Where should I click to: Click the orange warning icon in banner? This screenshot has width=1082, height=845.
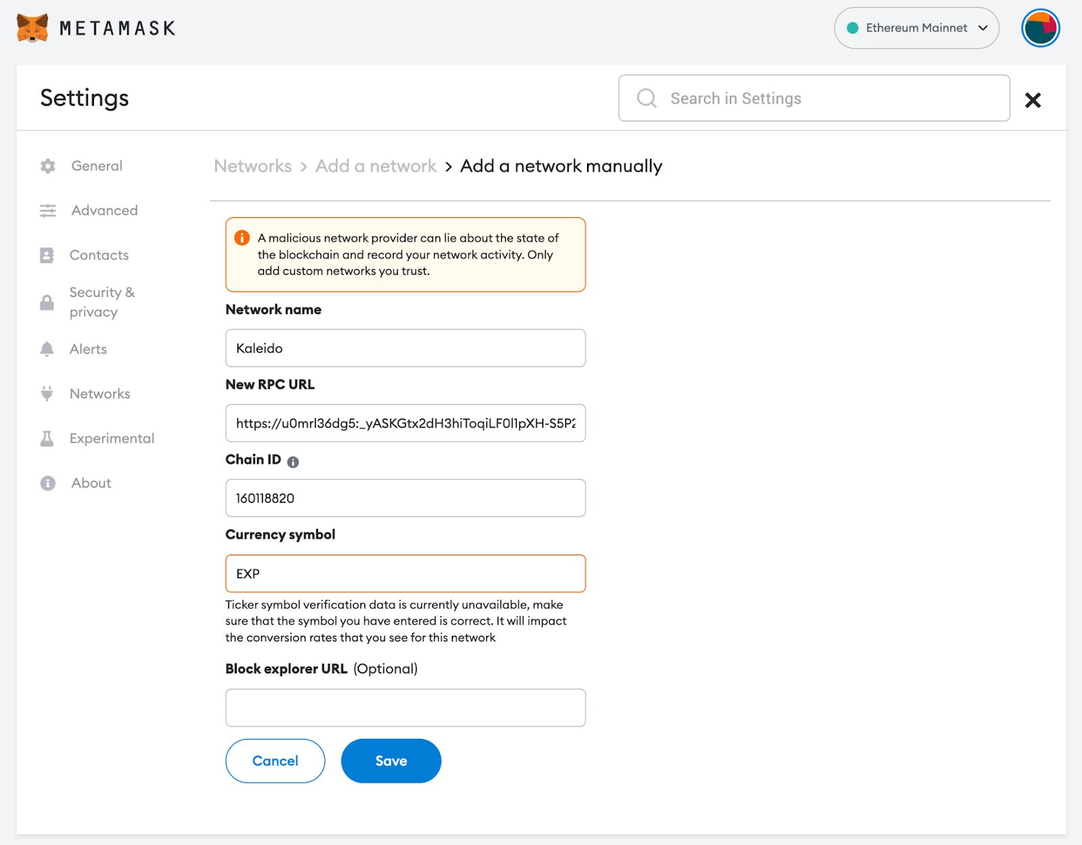pyautogui.click(x=241, y=238)
